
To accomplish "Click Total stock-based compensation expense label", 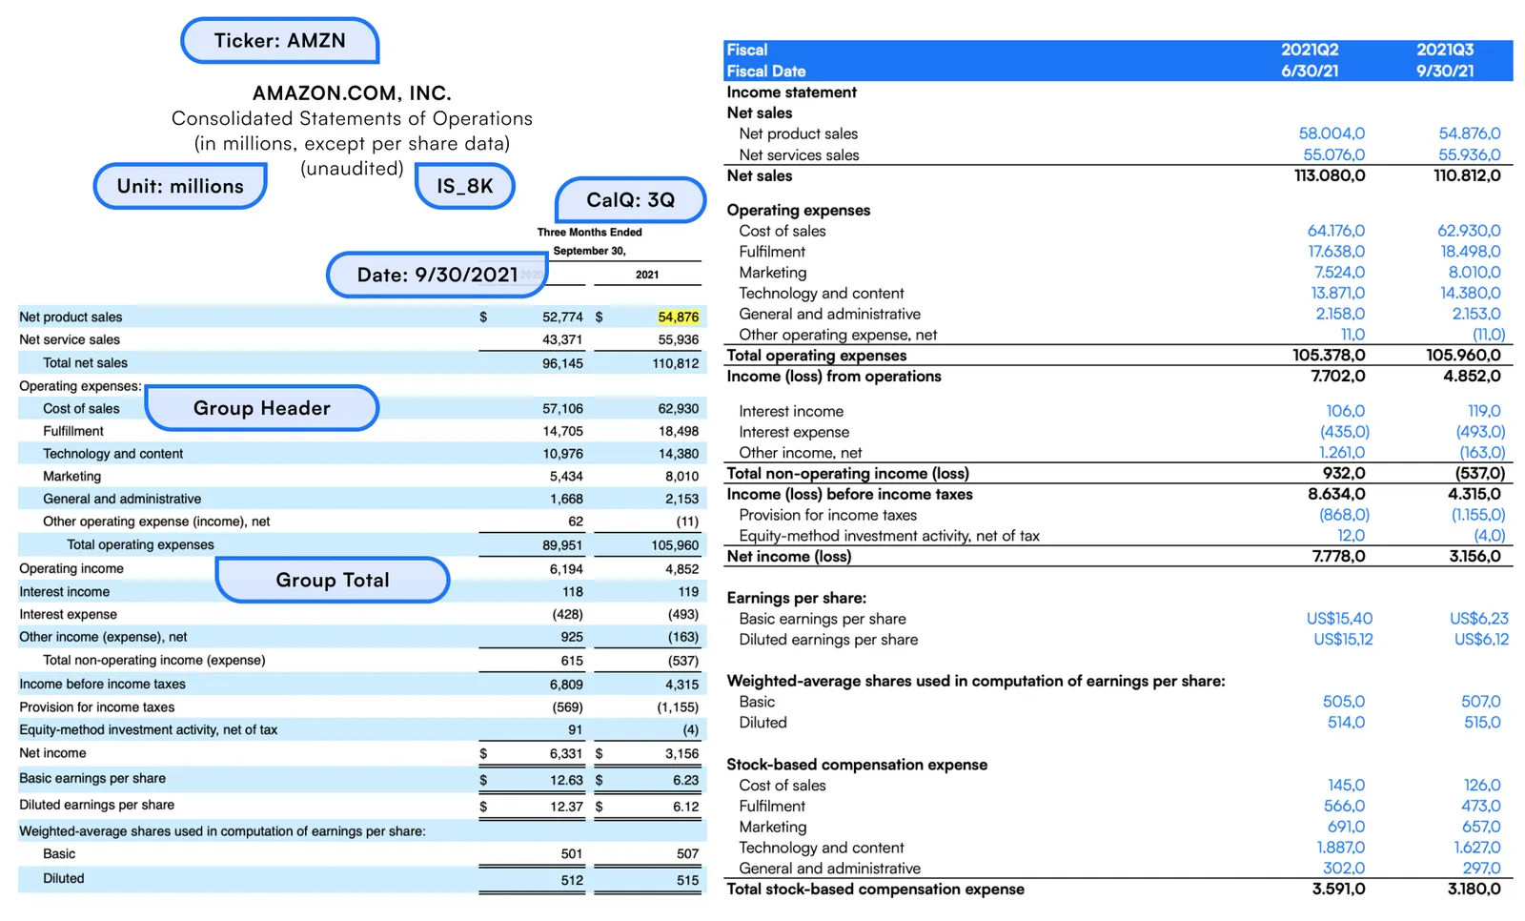I will [875, 890].
